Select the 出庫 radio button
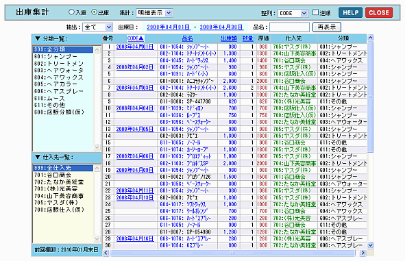 95,12
